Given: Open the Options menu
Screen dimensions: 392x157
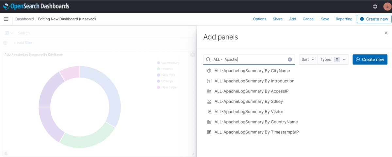Looking at the screenshot, I should 260,19.
